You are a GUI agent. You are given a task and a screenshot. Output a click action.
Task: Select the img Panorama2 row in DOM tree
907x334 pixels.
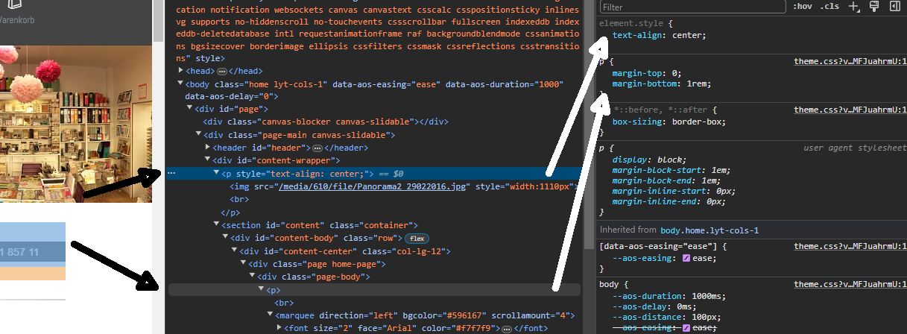click(405, 186)
